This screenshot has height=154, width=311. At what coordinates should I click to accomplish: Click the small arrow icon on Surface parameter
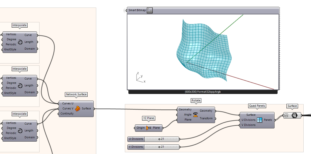(286, 115)
